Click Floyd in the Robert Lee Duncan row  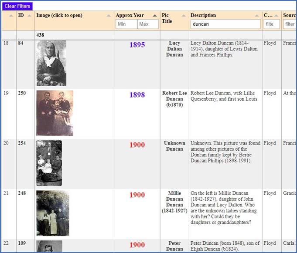(x=270, y=93)
